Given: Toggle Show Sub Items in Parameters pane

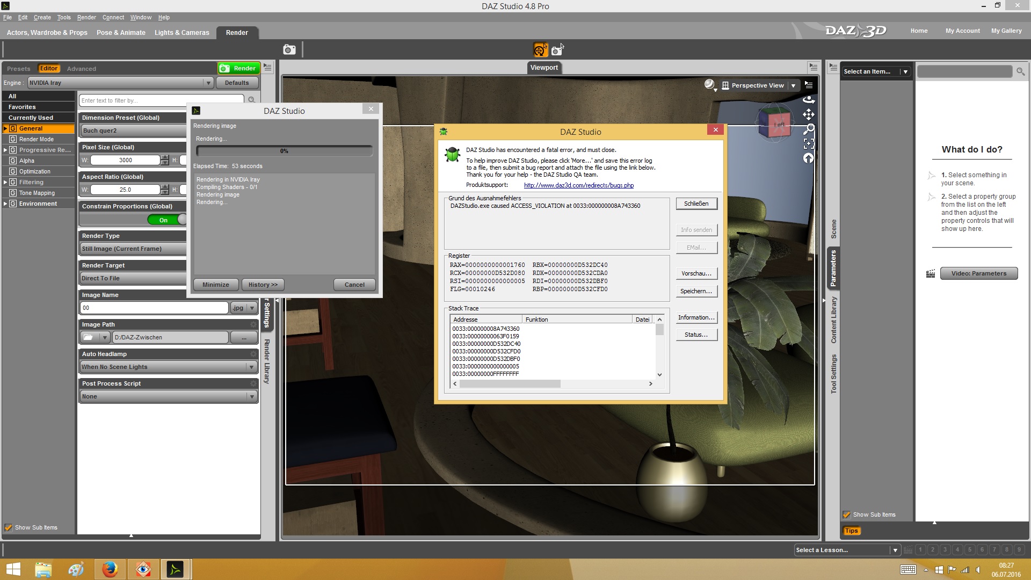Looking at the screenshot, I should (x=847, y=514).
